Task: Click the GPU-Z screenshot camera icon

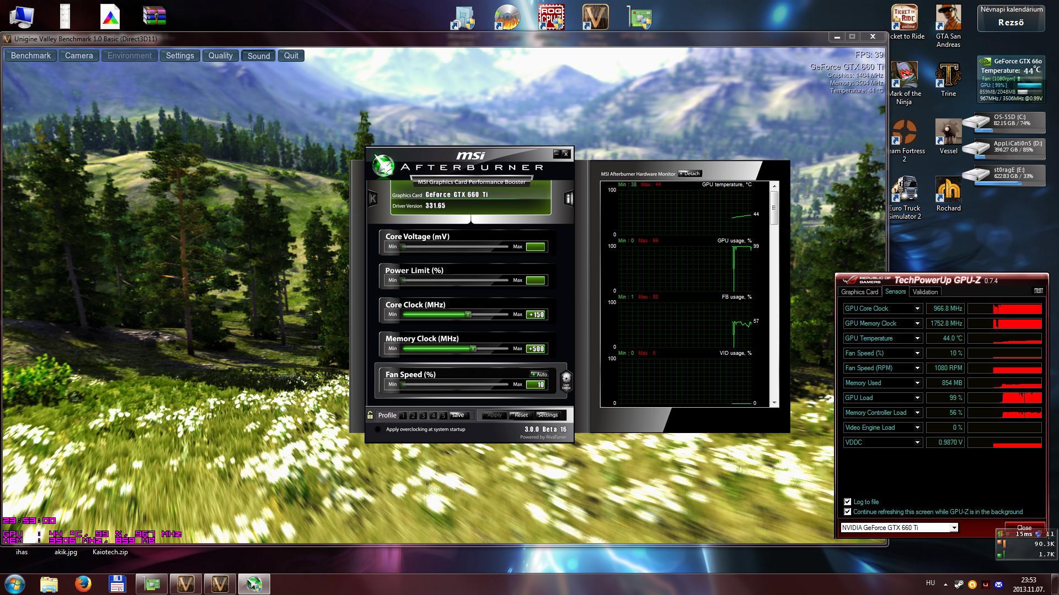Action: click(x=1038, y=291)
